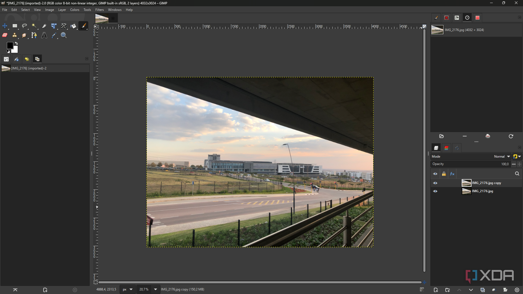Create a new layer with the new layer button
Image resolution: width=523 pixels, height=294 pixels.
click(x=436, y=290)
